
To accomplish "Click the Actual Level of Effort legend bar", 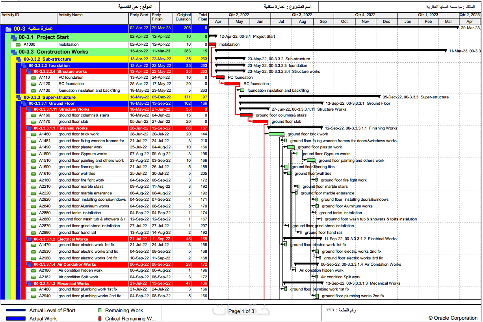I will click(x=16, y=311).
